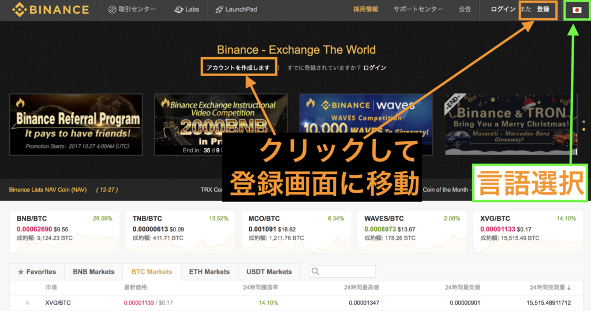Open 採用情報 link

point(365,9)
